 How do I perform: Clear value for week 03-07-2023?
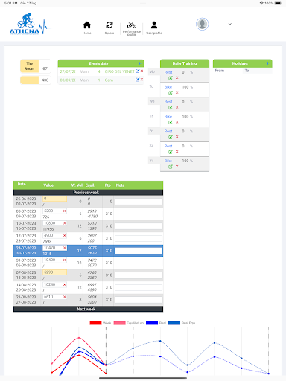tap(64, 211)
